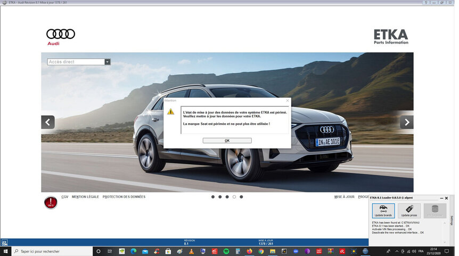
Task: Go to the previous carousel slide arrow
Action: point(48,122)
